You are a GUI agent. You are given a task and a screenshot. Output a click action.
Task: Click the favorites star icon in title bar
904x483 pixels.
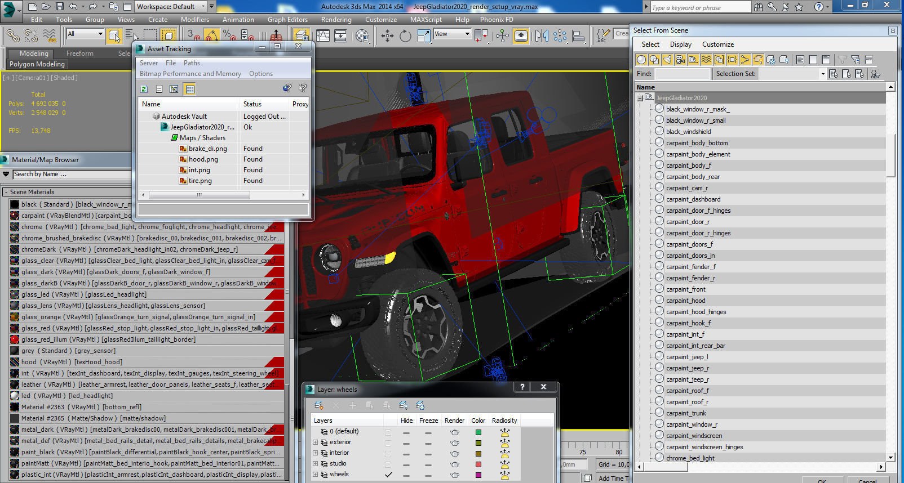point(799,7)
